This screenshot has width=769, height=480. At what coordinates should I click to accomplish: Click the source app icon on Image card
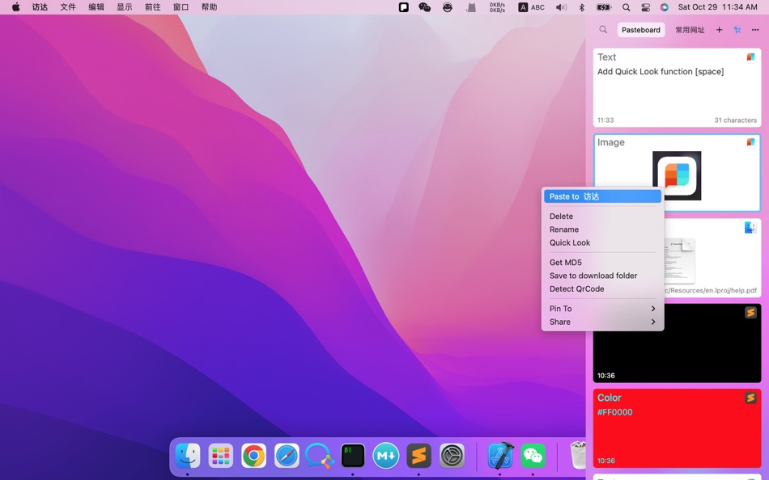[x=750, y=142]
